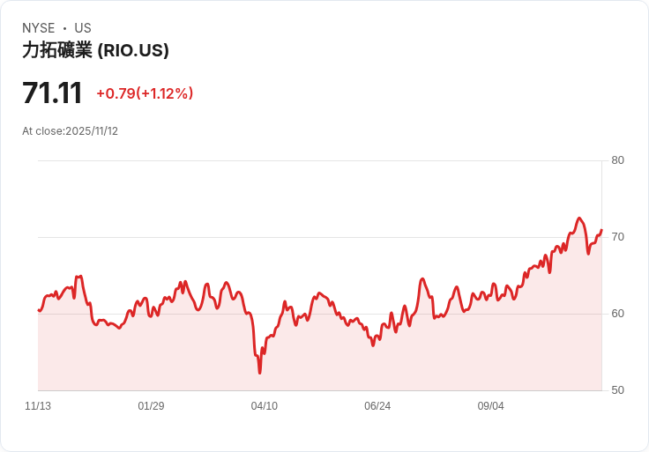649x452 pixels.
Task: Click the +0.79(+1.12%) price change
Action: (x=145, y=93)
